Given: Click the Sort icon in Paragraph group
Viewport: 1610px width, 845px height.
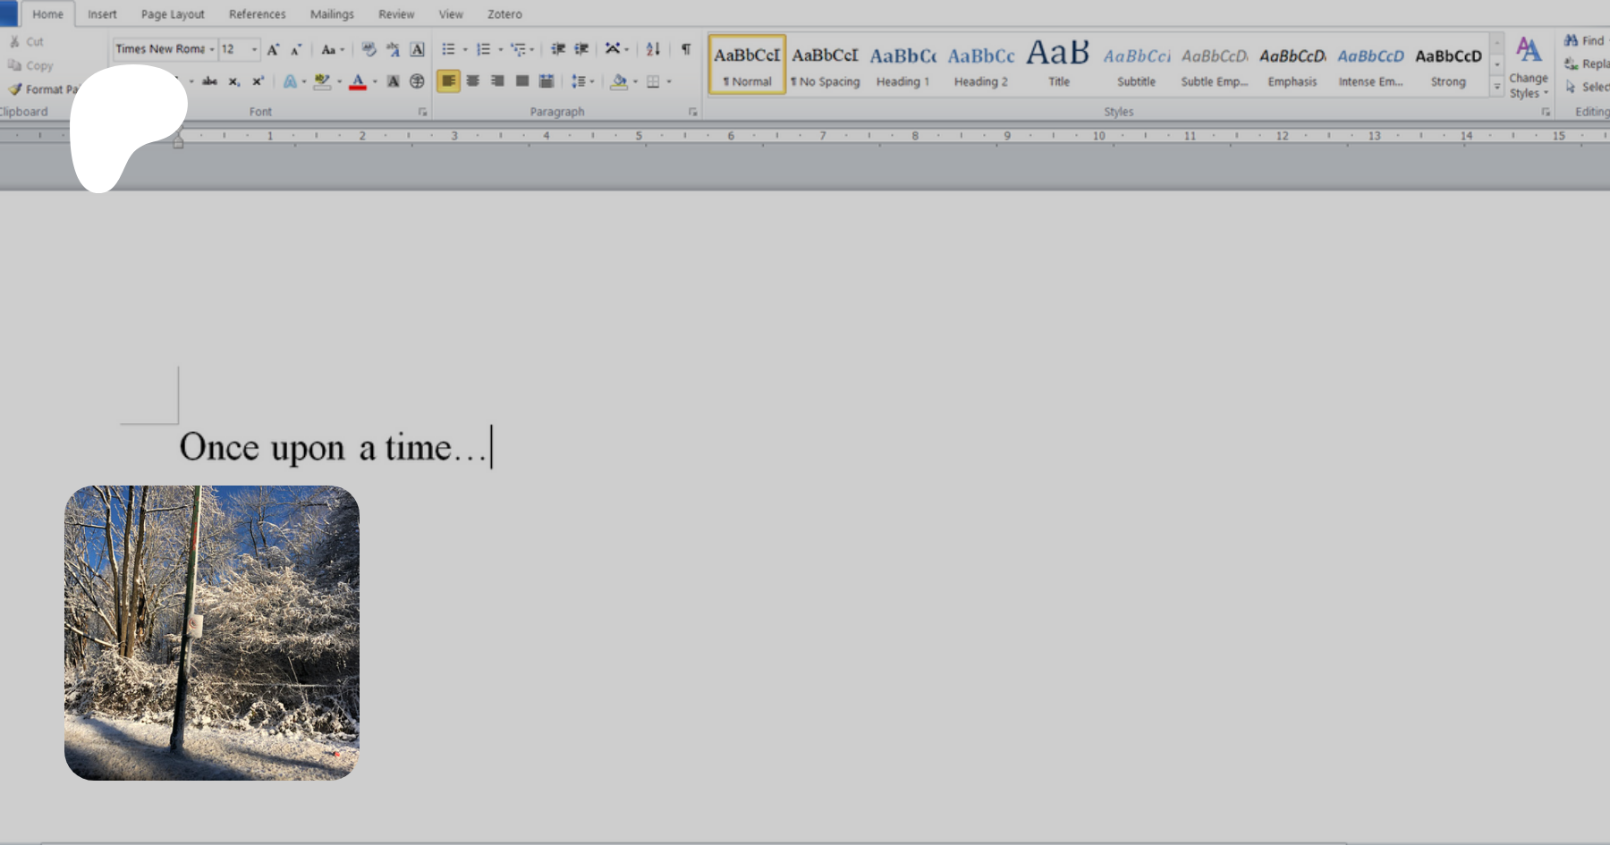Looking at the screenshot, I should coord(653,50).
